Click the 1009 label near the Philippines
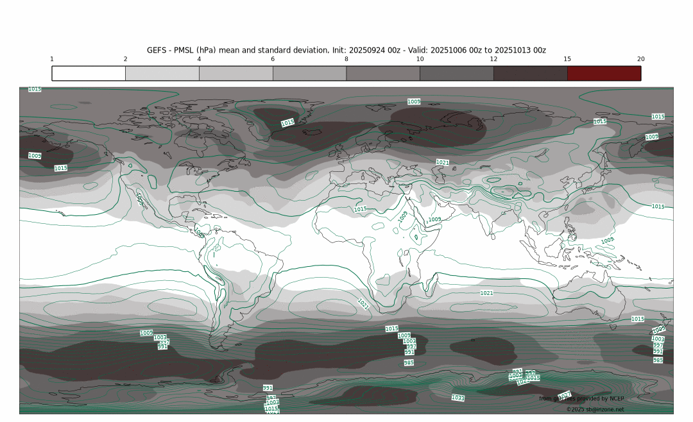 [607, 241]
